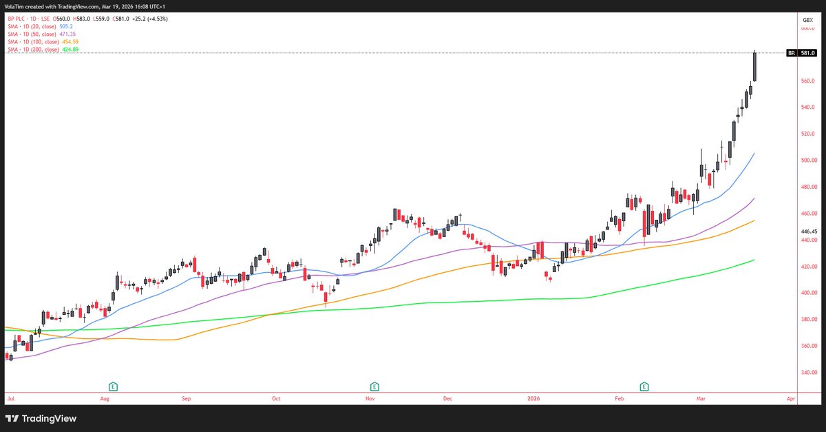The height and width of the screenshot is (432, 826).
Task: Click the 480.0 price axis label
Action: (809, 187)
